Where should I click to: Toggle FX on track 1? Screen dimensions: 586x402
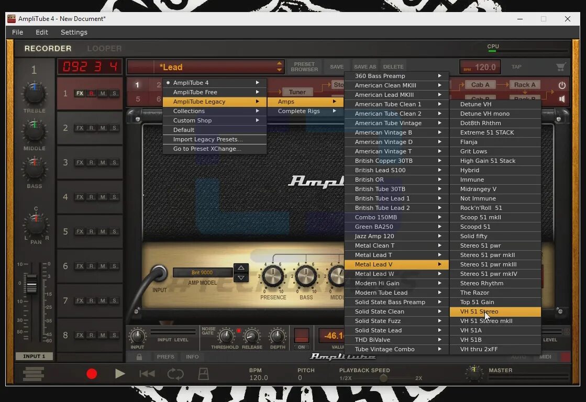pyautogui.click(x=80, y=93)
